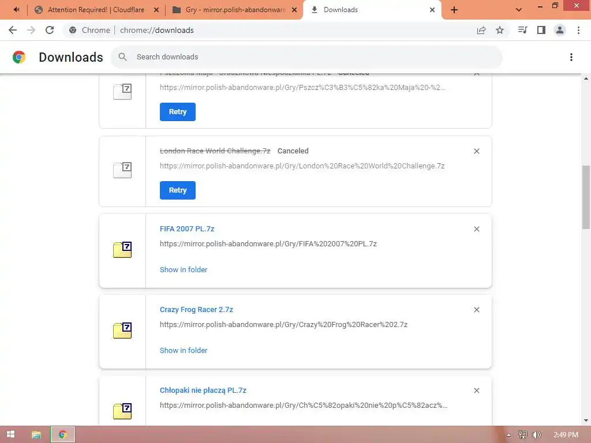591x443 pixels.
Task: Click Chrome site info chip in address bar
Action: [90, 30]
